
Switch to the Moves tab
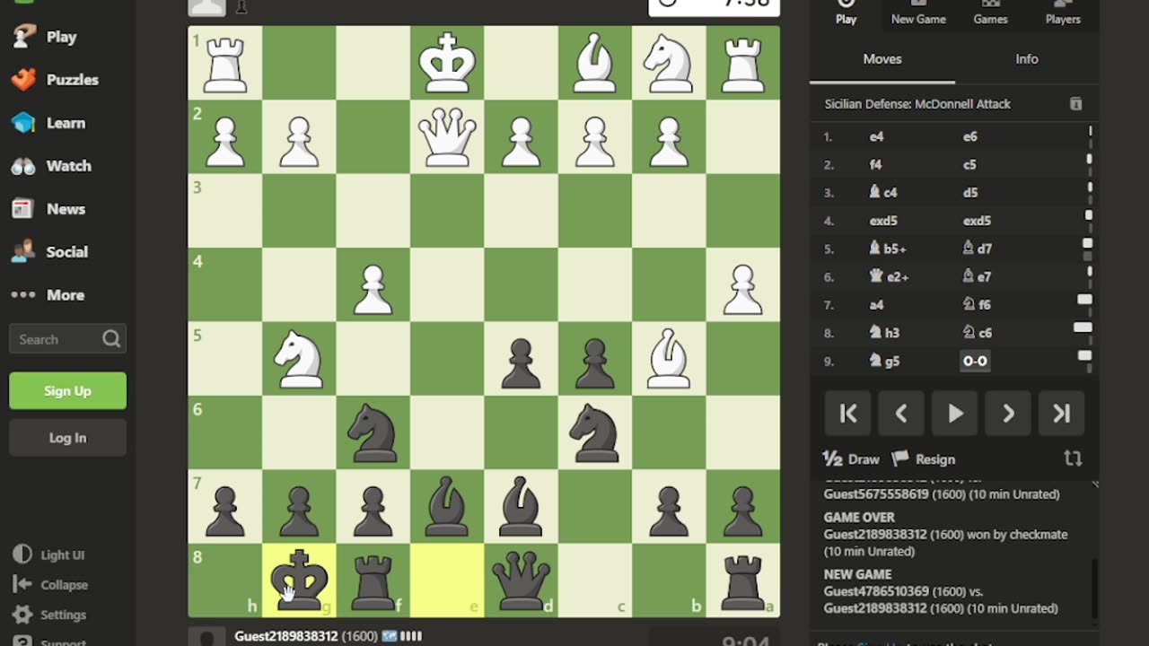[x=882, y=59]
